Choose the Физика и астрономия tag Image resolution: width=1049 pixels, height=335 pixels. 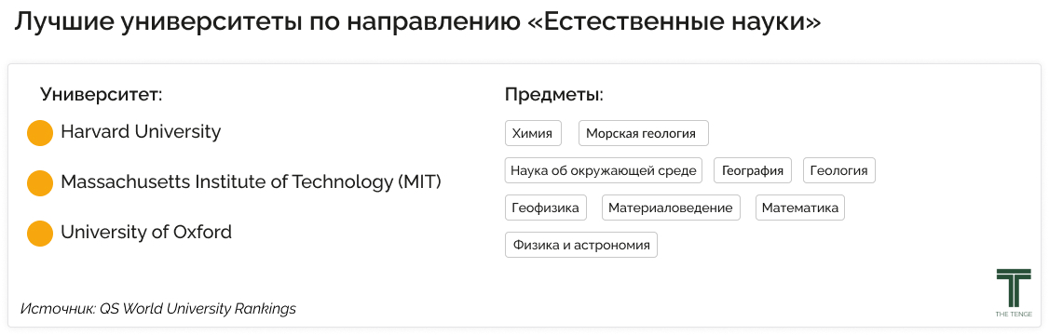[581, 245]
